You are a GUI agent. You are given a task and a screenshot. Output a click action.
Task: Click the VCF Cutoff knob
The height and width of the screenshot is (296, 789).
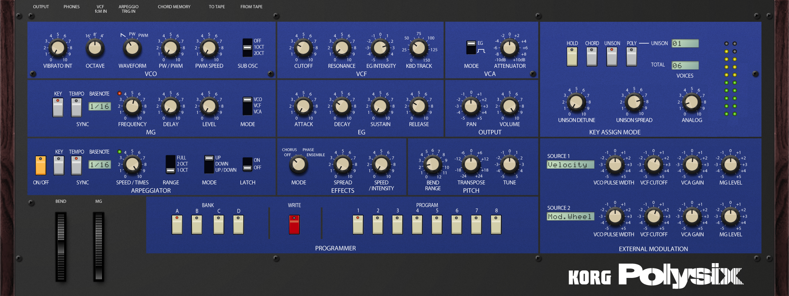[304, 48]
